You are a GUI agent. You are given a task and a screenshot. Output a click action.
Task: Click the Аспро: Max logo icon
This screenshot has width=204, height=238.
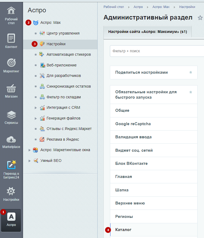pyautogui.click(x=36, y=23)
